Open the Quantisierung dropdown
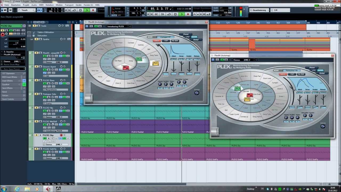The width and height of the screenshot is (341, 192). click(x=259, y=10)
